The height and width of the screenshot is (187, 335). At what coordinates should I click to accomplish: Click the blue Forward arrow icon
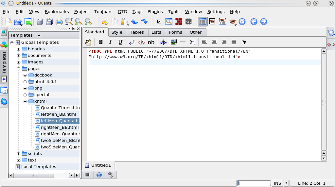tap(264, 22)
